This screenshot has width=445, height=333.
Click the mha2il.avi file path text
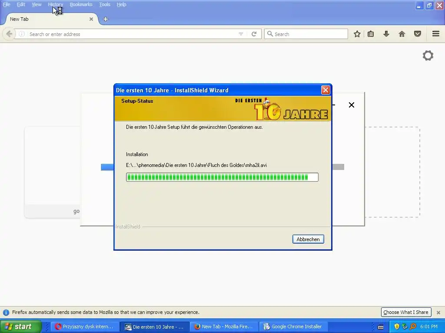(196, 165)
